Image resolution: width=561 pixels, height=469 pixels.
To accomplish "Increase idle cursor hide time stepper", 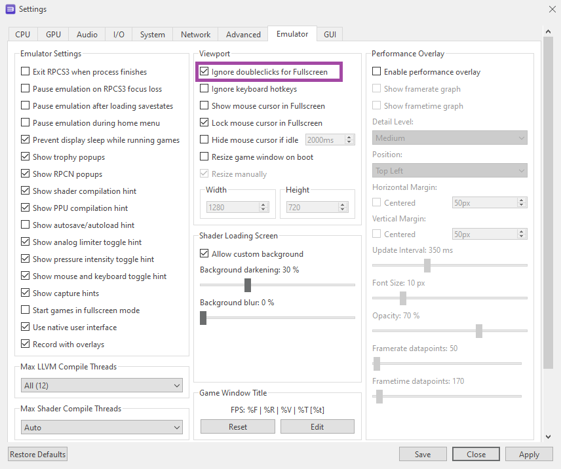I will 349,137.
